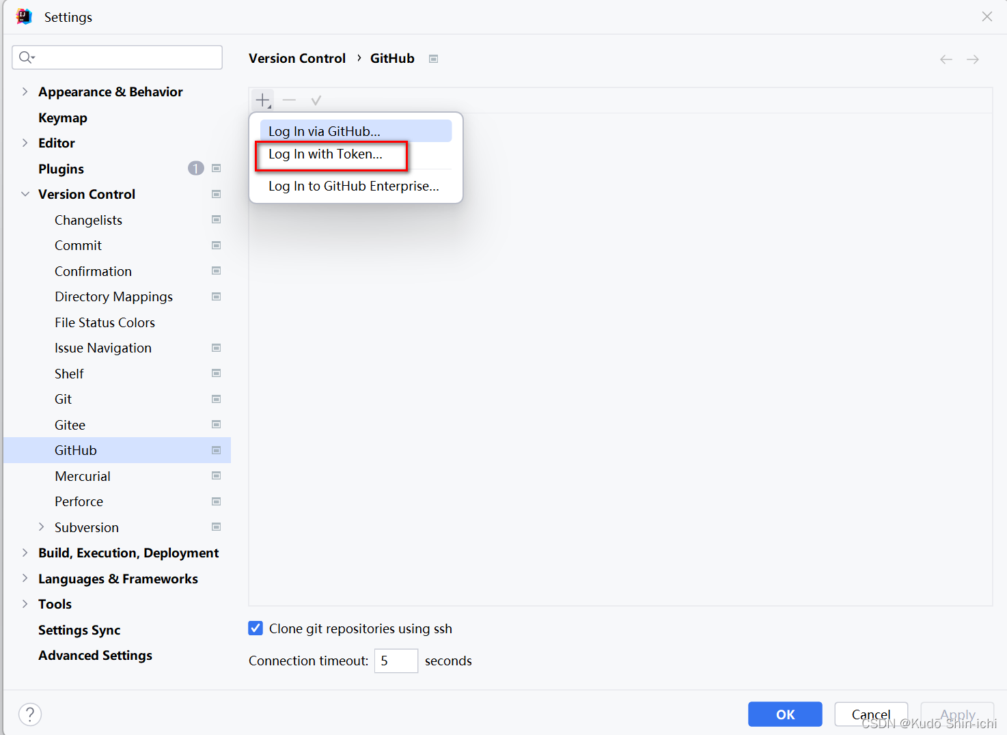Close the Settings dialog
Screen dimensions: 1007x735
[x=987, y=16]
